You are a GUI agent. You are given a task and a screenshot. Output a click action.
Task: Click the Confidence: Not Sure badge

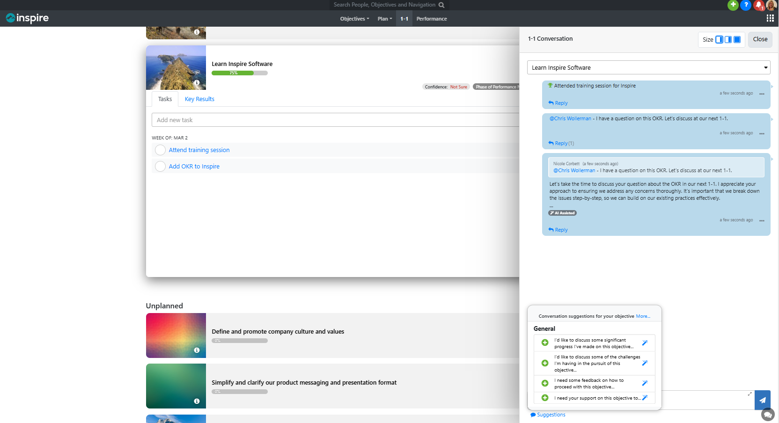446,87
